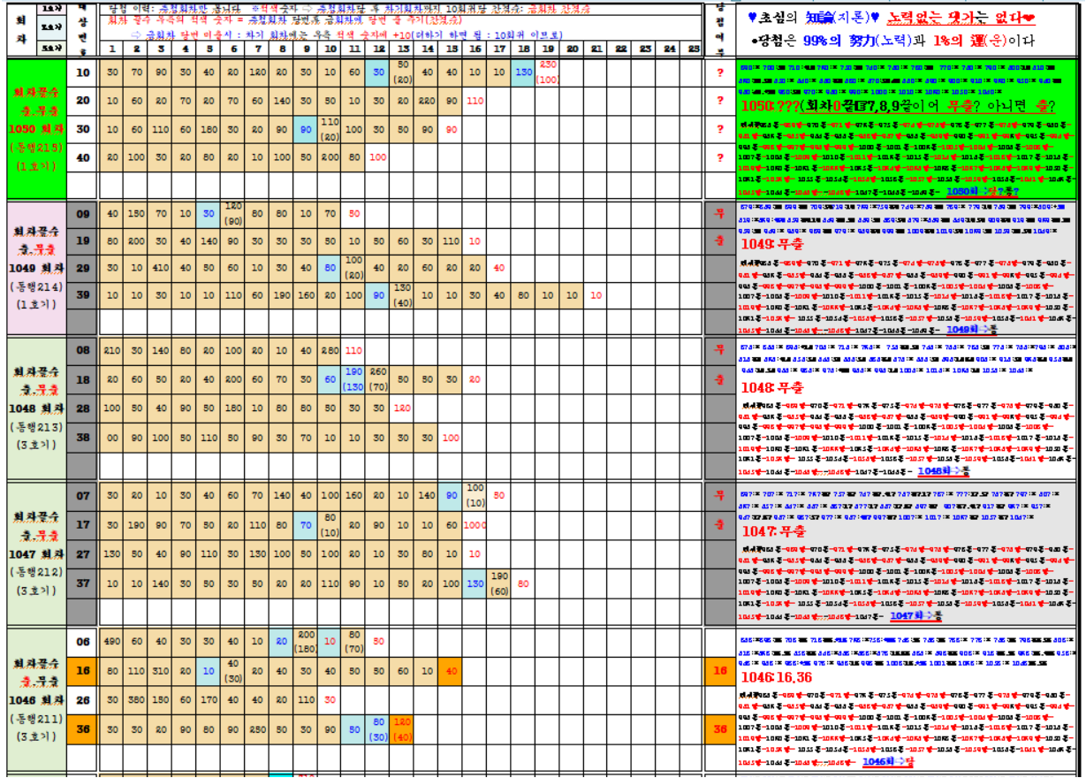Click column header 21

[596, 49]
